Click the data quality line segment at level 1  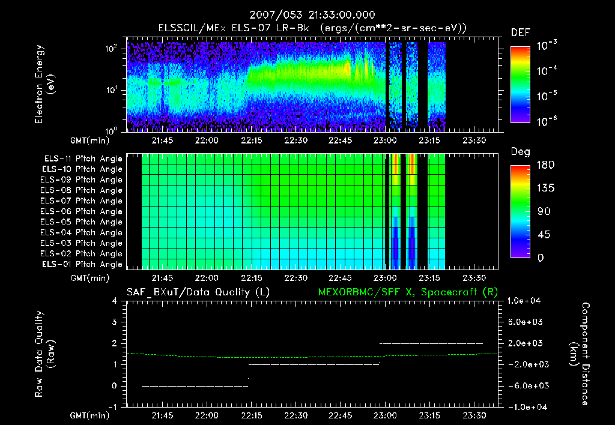pyautogui.click(x=314, y=364)
